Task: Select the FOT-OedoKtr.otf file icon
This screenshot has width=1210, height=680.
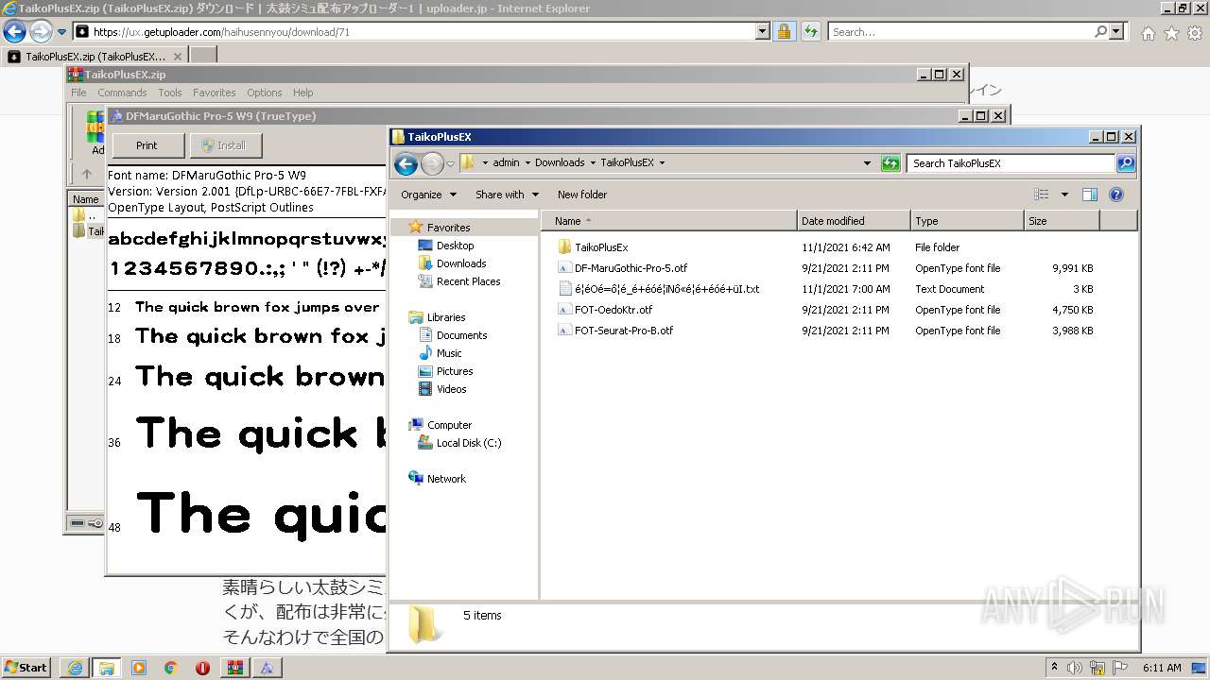Action: pos(564,310)
